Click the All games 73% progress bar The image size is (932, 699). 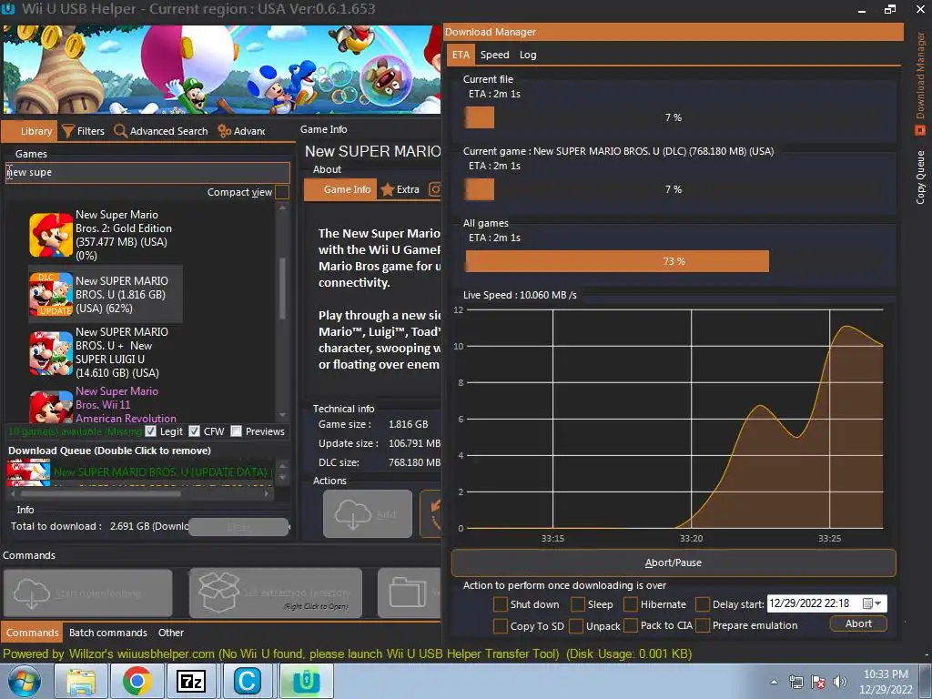click(674, 261)
